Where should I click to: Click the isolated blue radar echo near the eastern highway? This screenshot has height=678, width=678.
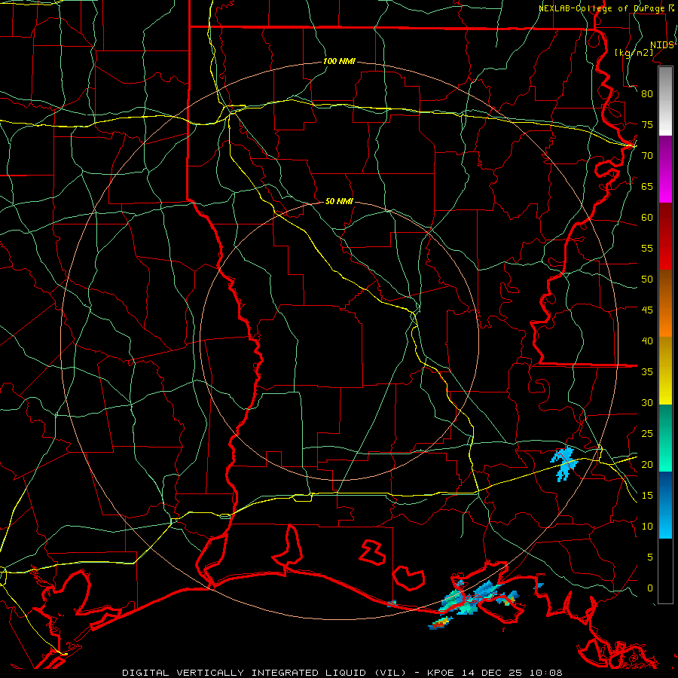click(x=563, y=463)
